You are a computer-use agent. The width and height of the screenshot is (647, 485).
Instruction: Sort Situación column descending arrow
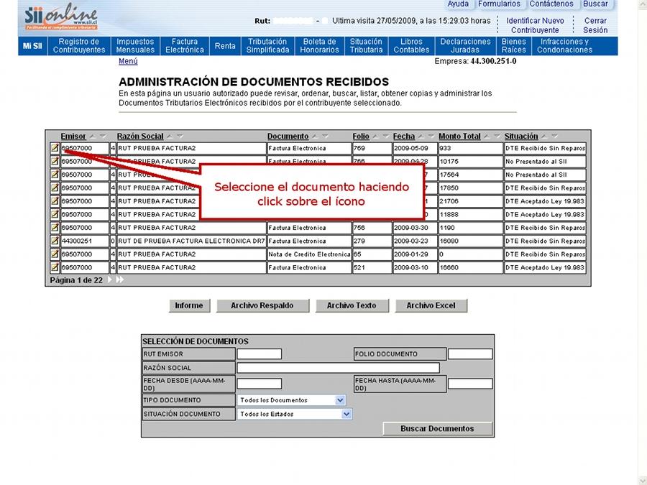coord(554,136)
